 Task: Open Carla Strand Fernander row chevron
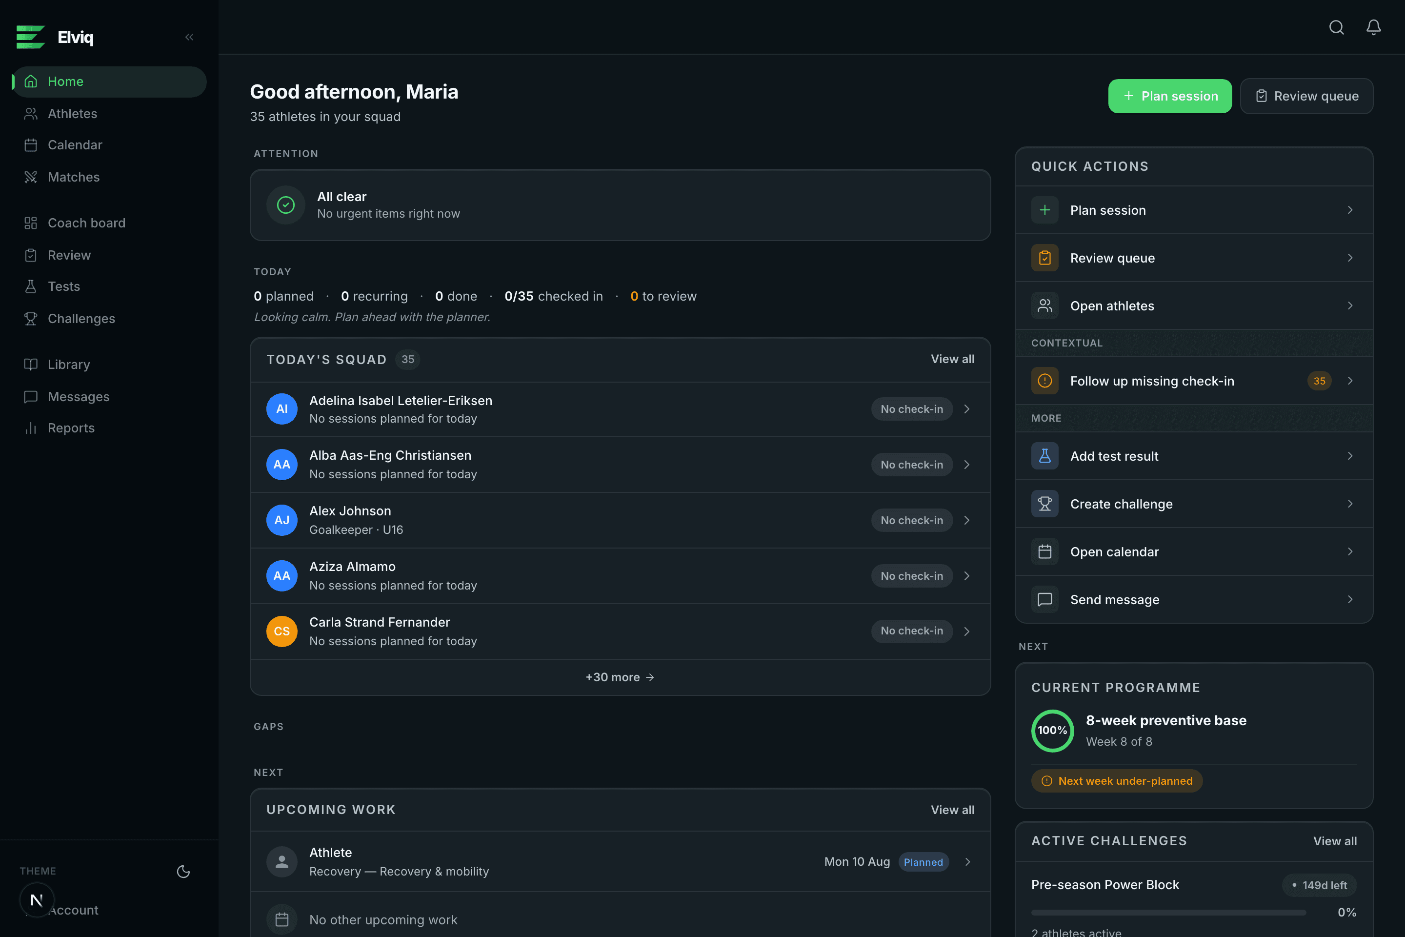click(966, 631)
